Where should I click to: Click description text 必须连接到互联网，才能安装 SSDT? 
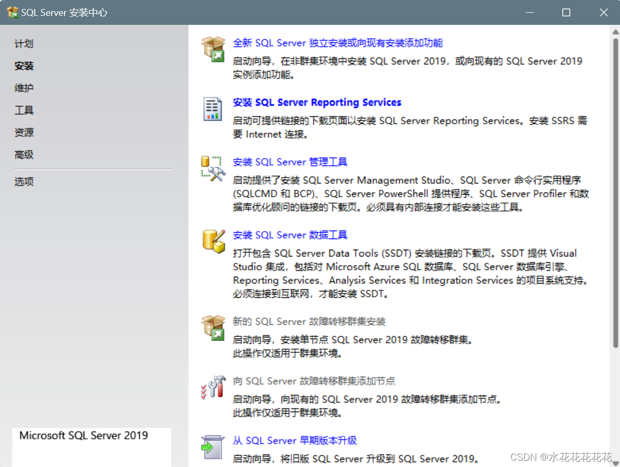[310, 294]
